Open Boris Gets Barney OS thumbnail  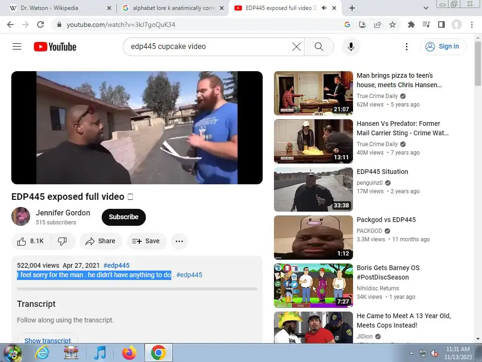tap(313, 285)
